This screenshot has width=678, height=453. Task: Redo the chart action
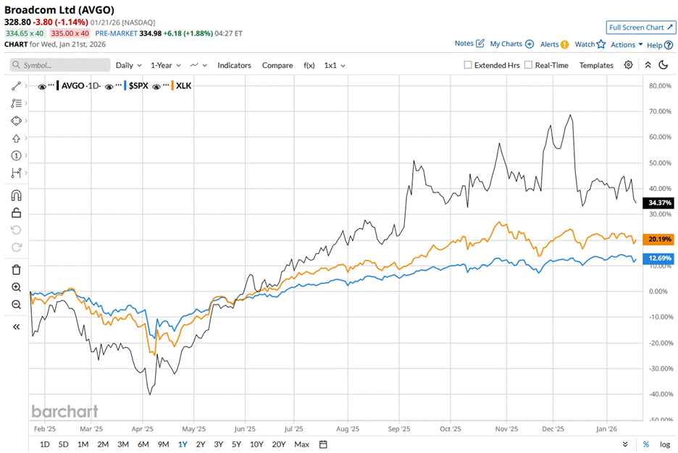[x=16, y=247]
